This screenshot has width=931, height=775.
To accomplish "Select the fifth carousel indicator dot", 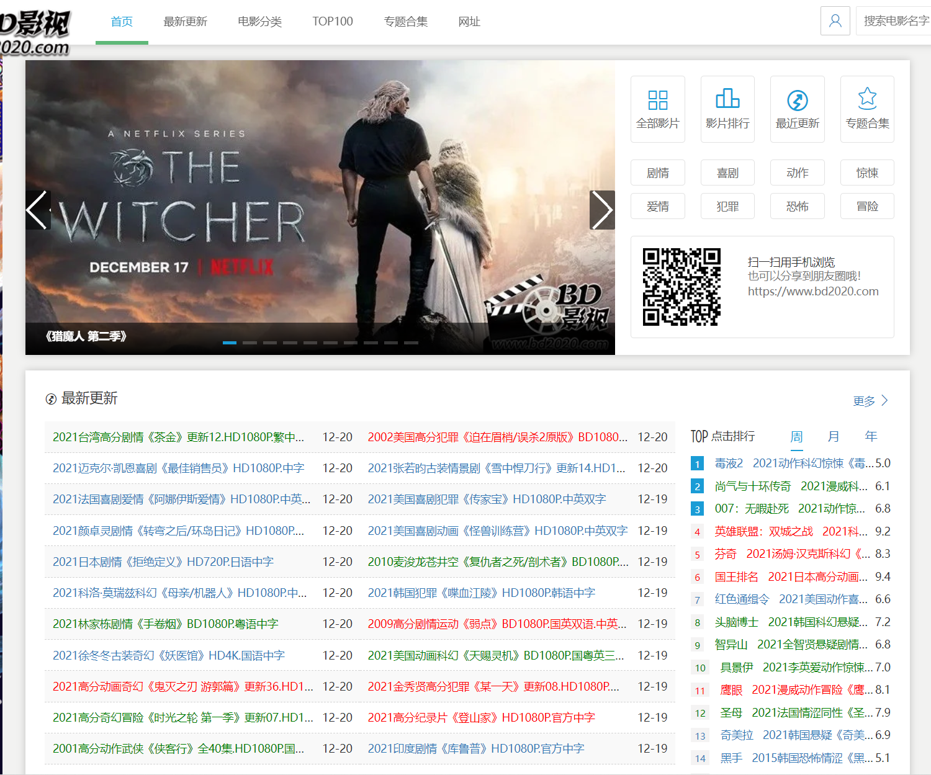I will 310,343.
